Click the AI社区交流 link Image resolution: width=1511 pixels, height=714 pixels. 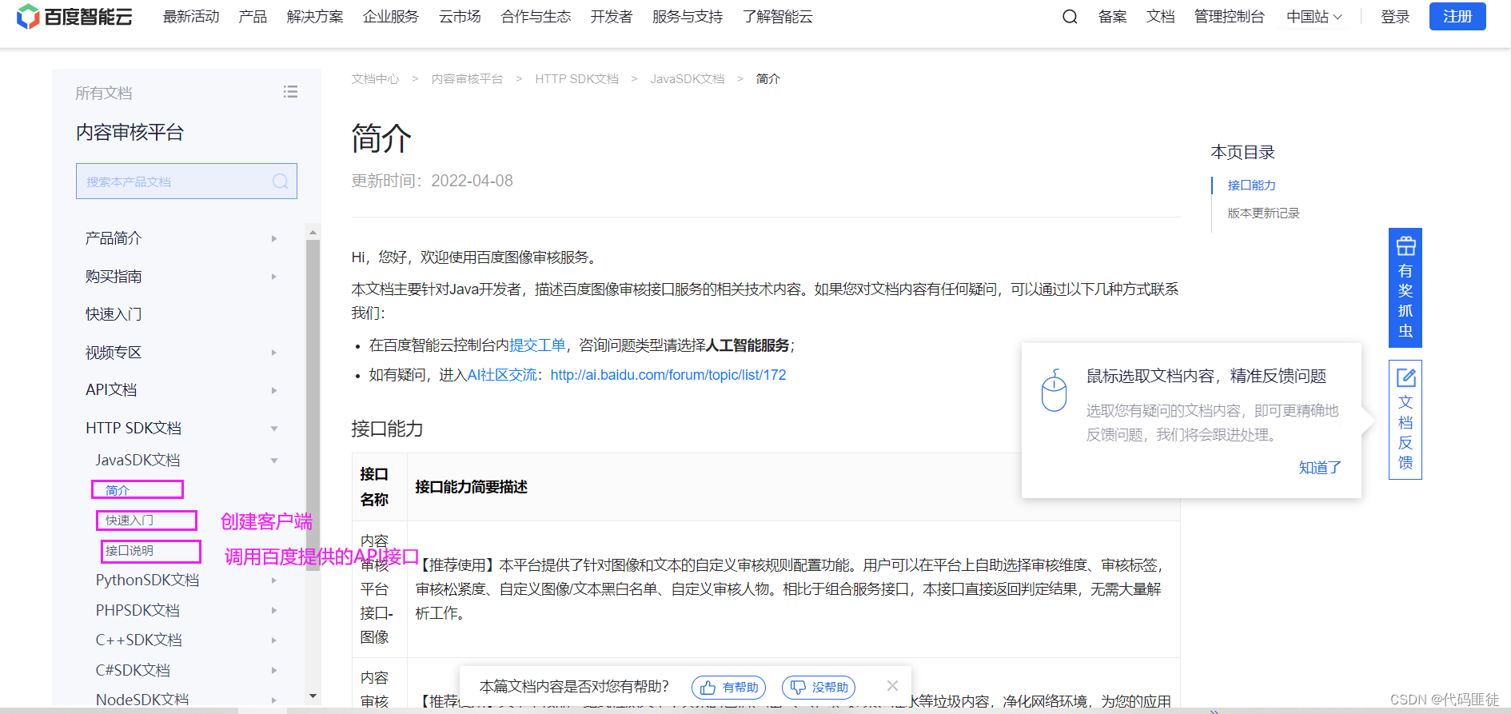click(x=502, y=375)
